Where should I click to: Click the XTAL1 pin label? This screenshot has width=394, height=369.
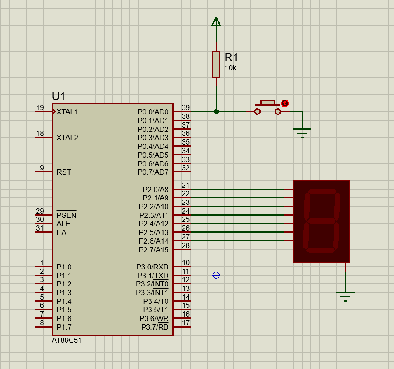pyautogui.click(x=67, y=112)
